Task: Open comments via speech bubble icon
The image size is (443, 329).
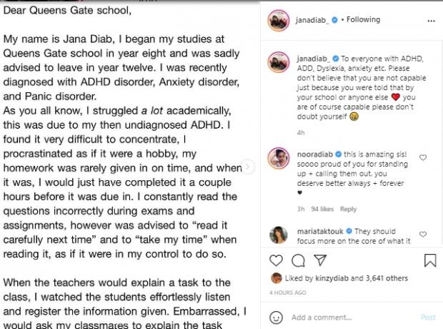Action: coord(298,260)
